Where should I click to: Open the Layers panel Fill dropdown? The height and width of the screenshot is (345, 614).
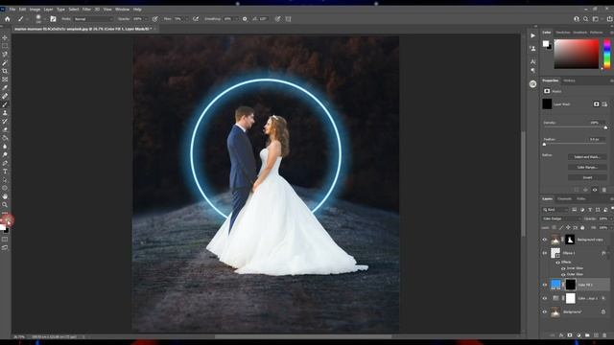click(611, 228)
